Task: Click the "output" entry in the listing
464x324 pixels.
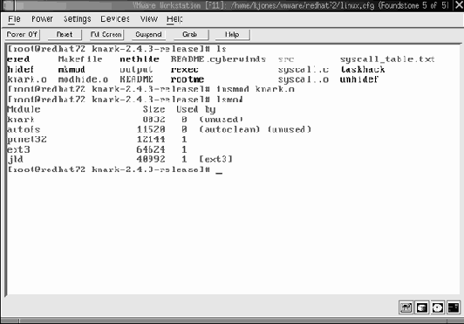Action: tap(136, 69)
